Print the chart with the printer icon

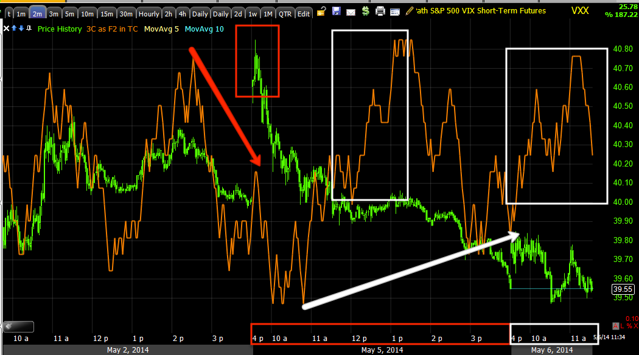point(380,12)
